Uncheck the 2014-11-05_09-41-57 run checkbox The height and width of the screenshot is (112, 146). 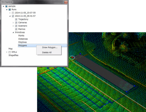[x=13, y=16]
